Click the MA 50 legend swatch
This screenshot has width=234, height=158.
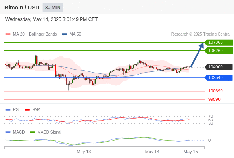tap(64, 34)
